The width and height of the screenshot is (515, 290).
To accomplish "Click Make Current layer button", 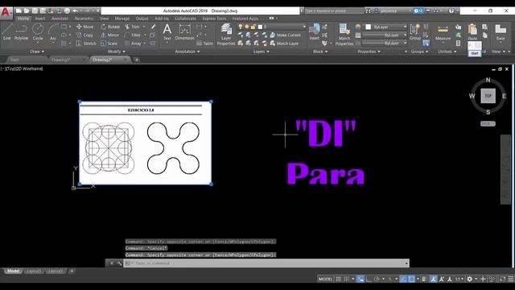I will tap(286, 35).
